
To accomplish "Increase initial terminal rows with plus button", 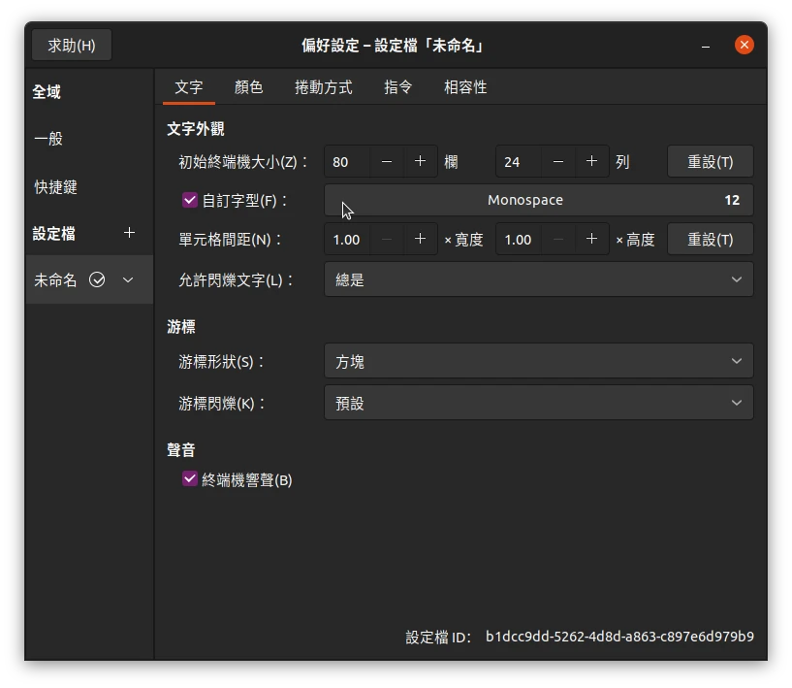I will [x=591, y=162].
